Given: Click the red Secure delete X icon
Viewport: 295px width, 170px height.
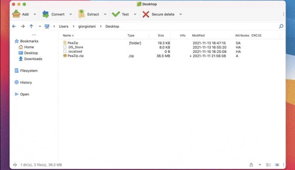Looking at the screenshot, I should (146, 14).
